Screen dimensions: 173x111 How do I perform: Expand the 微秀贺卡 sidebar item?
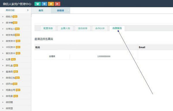pyautogui.click(x=16, y=41)
